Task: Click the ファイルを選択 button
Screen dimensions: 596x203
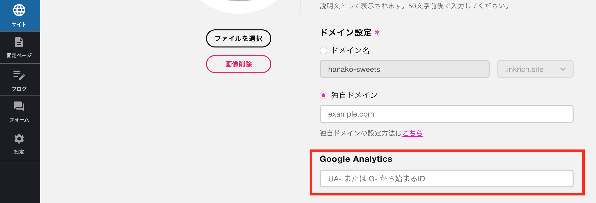Action: click(x=239, y=38)
